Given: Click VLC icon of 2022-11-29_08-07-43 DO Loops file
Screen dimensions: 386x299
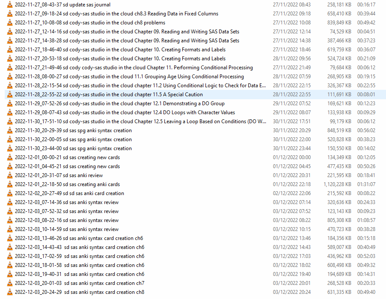Looking at the screenshot, I should pyautogui.click(x=10, y=112).
